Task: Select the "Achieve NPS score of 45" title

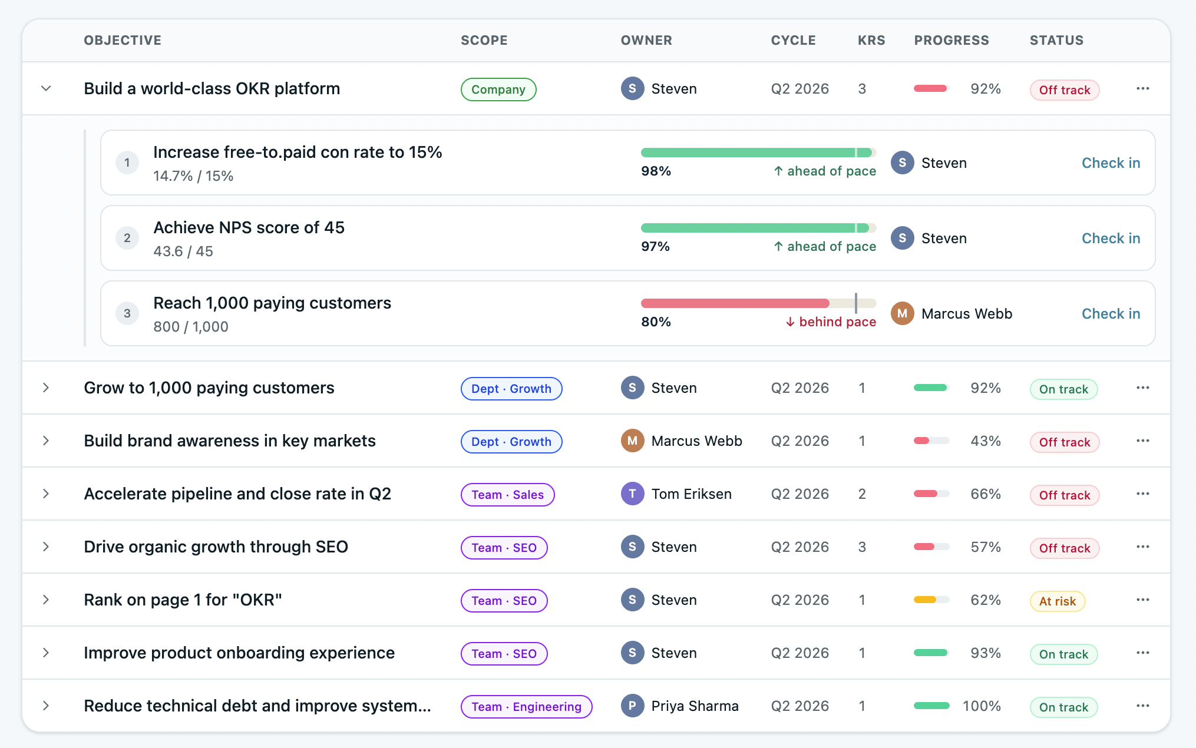Action: pyautogui.click(x=249, y=228)
